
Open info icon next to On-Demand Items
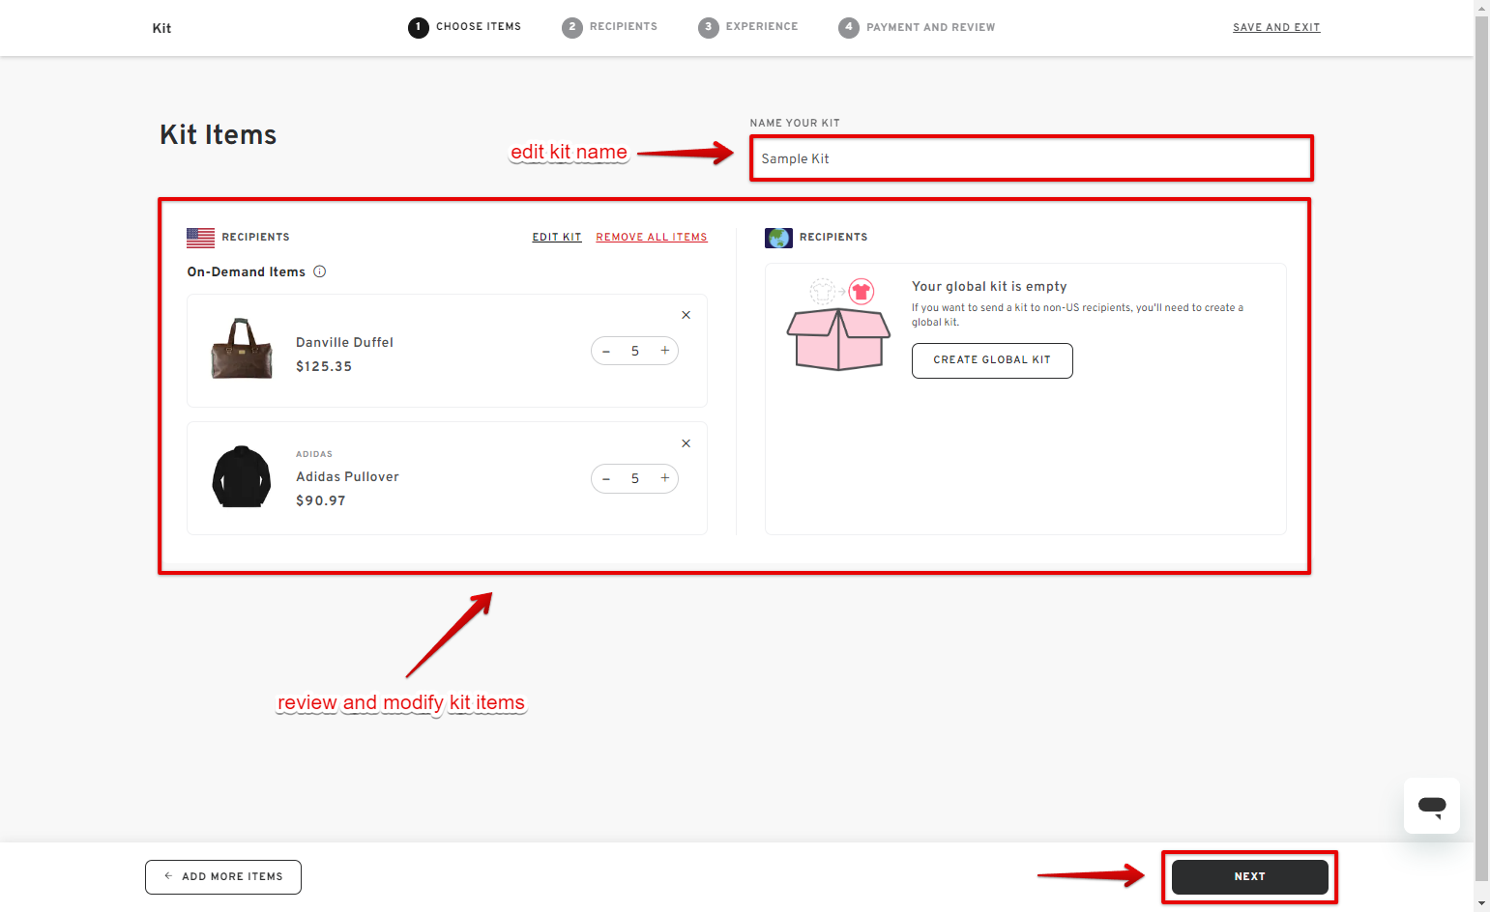tap(320, 271)
